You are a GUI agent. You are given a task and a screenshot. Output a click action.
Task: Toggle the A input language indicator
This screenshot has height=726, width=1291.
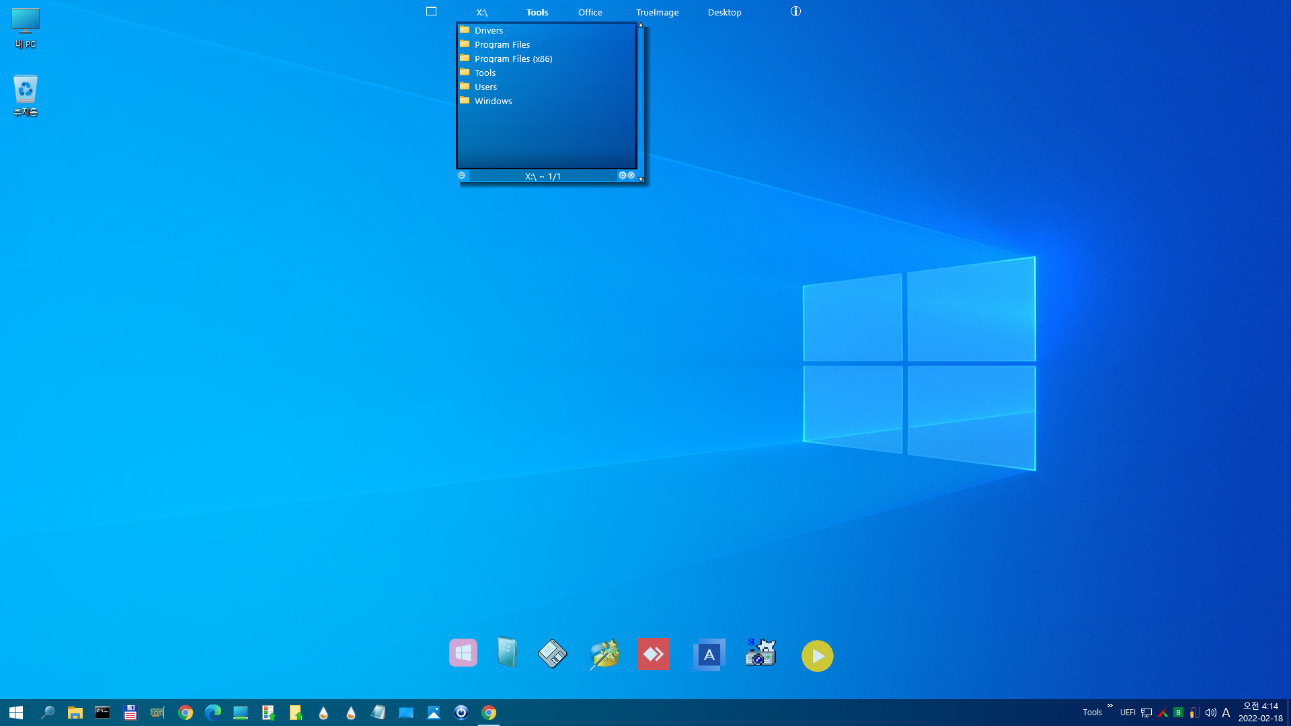pos(1226,713)
